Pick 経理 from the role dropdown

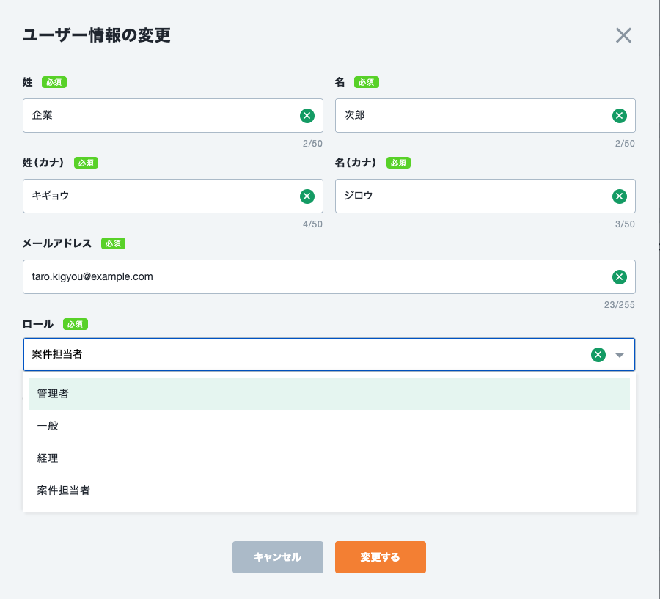(329, 458)
